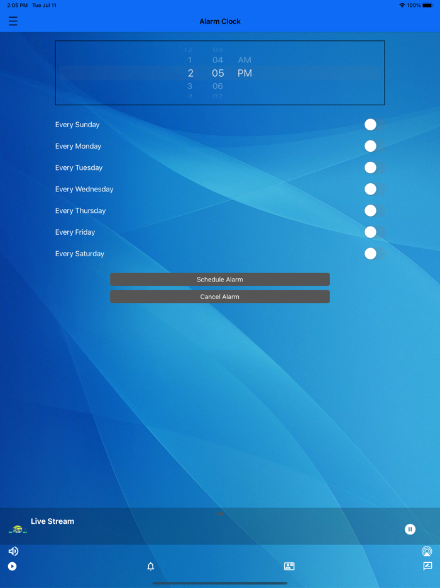Switch on Every Friday alarm

(x=375, y=232)
